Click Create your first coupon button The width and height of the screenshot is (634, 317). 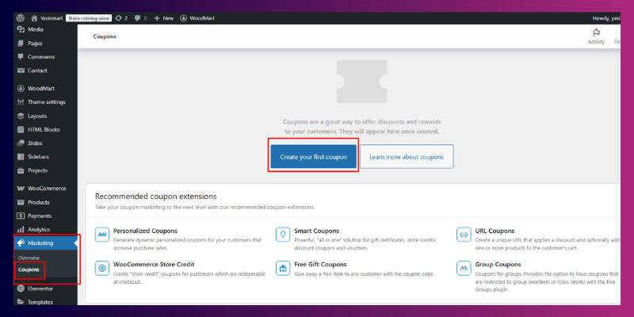coord(313,157)
